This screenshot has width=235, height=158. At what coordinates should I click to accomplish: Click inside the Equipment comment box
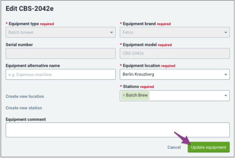(118, 130)
